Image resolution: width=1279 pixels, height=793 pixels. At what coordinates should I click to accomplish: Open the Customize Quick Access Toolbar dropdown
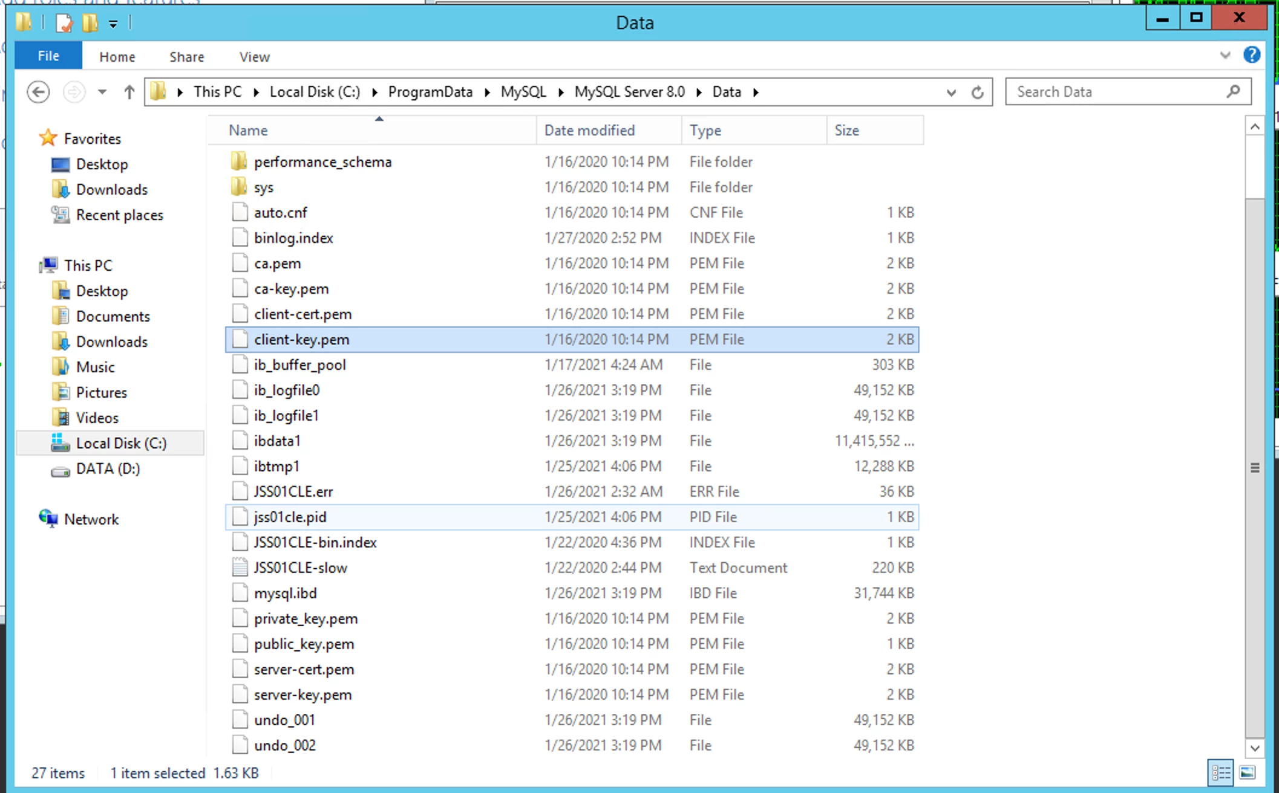113,24
